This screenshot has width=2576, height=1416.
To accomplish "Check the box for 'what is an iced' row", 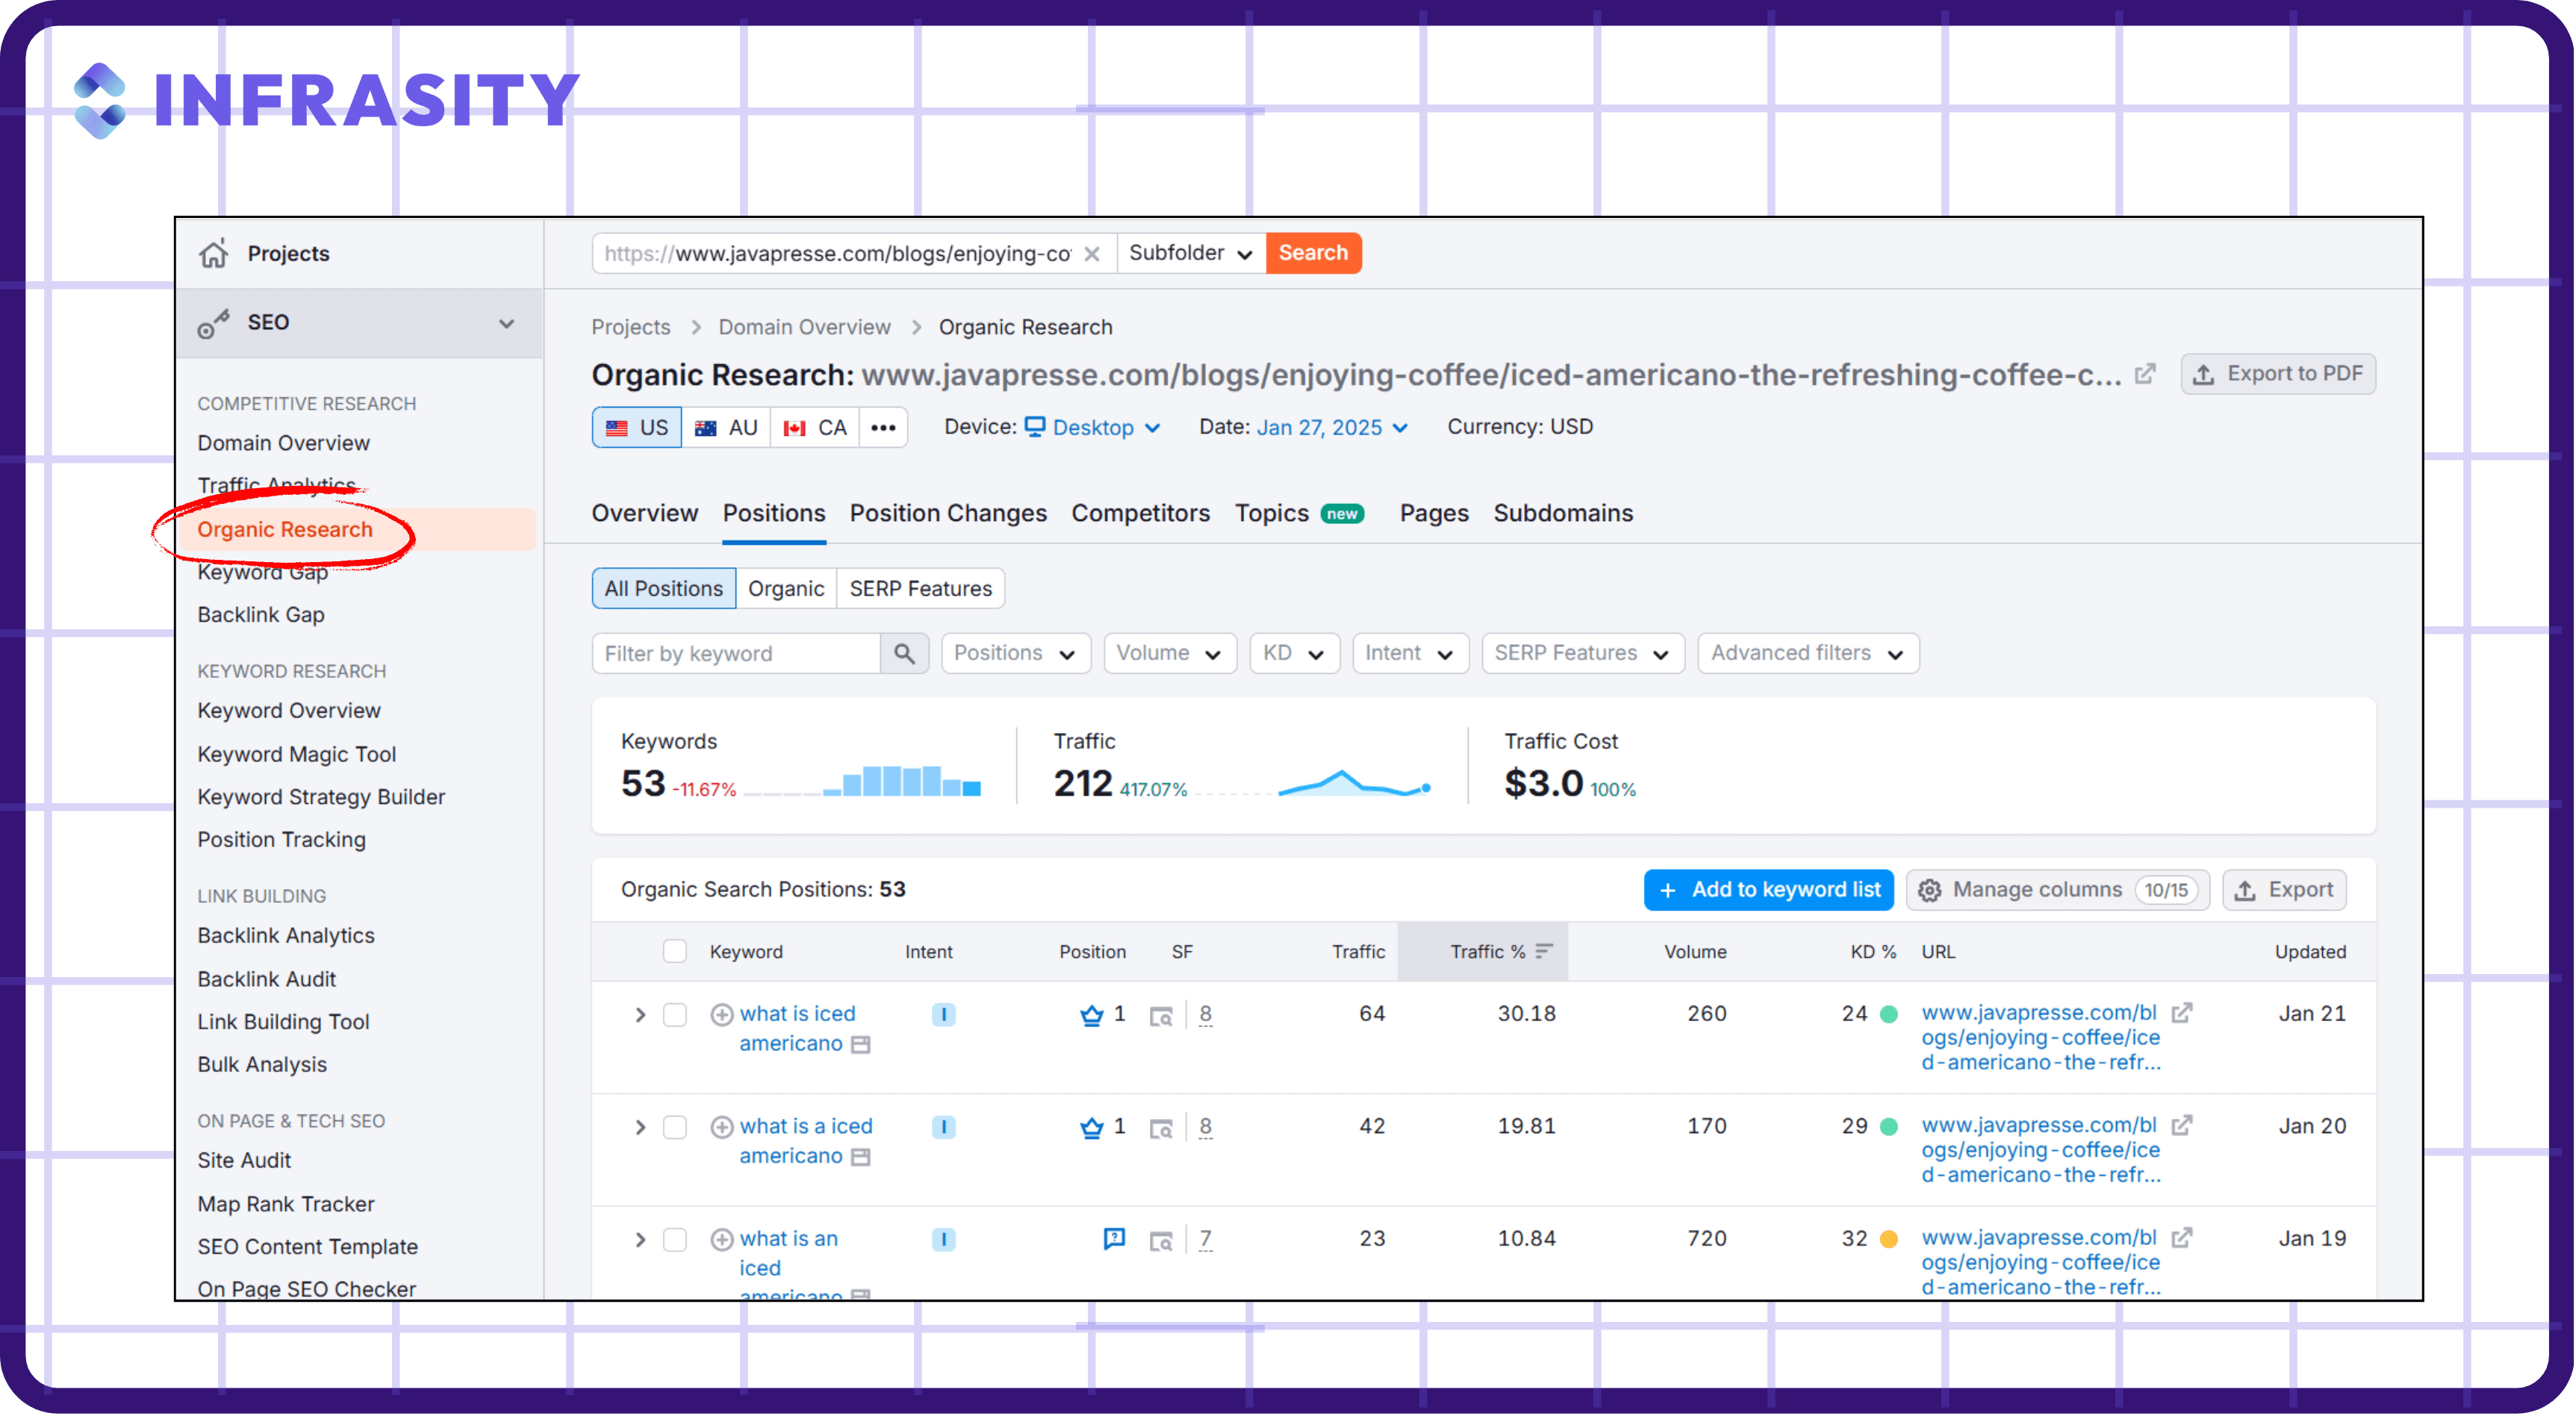I will click(675, 1241).
